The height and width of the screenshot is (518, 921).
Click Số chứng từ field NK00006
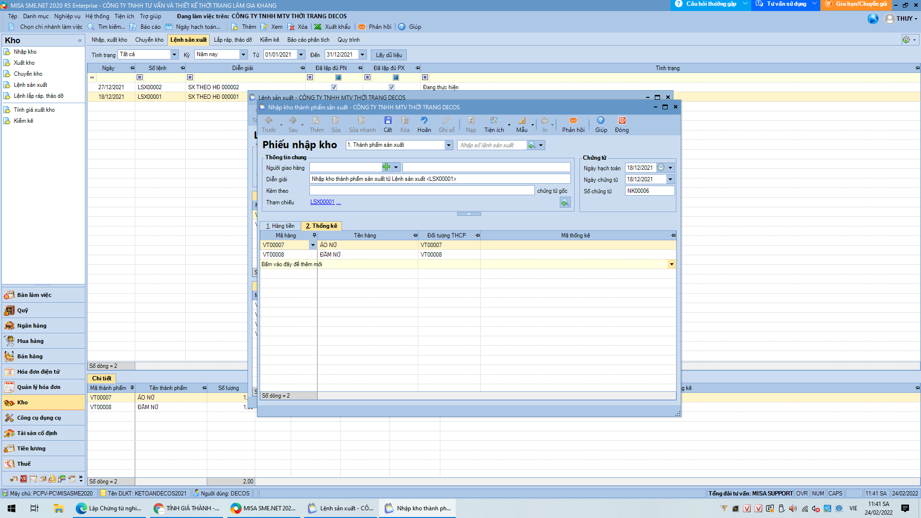649,191
